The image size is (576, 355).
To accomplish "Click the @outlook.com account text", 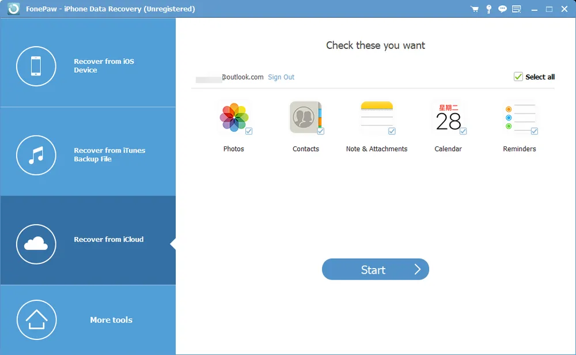I will (242, 77).
